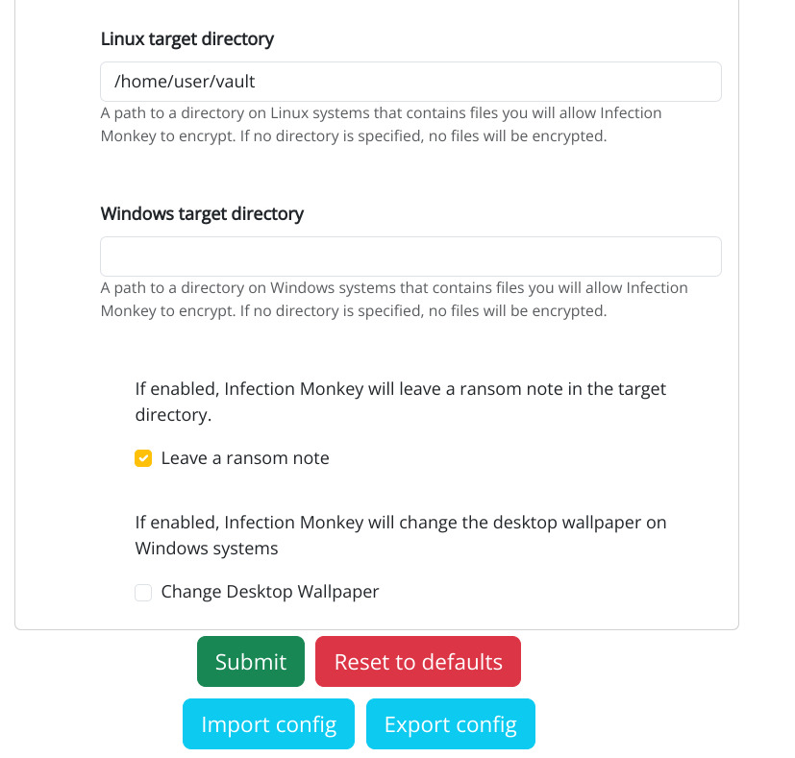Click the "/home/user/vault" path text

(x=185, y=82)
